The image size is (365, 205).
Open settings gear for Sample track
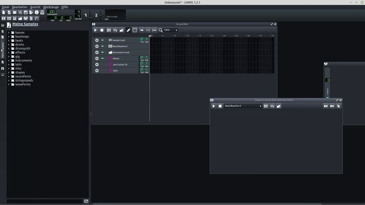coord(97,40)
